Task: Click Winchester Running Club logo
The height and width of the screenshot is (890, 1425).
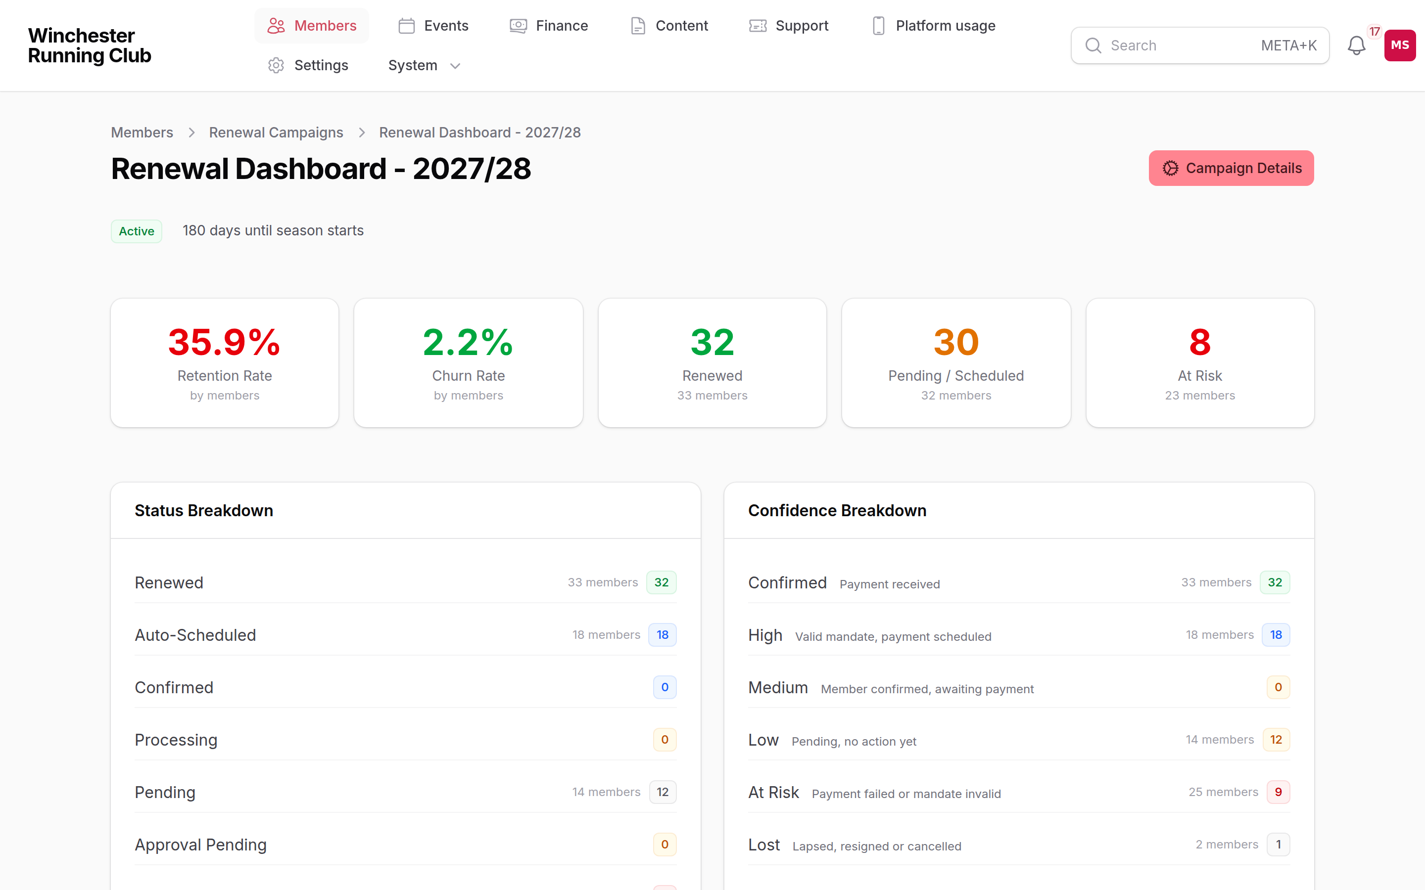Action: pyautogui.click(x=90, y=45)
